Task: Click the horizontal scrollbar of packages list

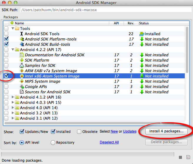Action: (89, 123)
